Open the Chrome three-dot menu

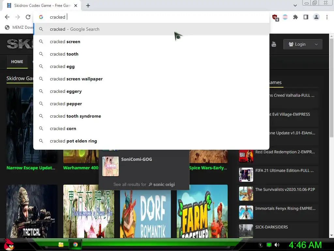327,17
